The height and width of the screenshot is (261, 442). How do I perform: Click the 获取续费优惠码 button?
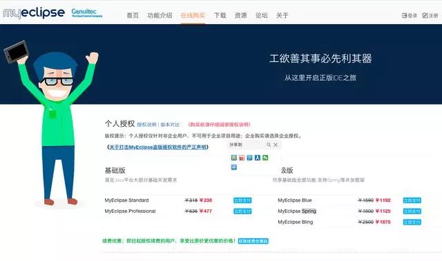point(253,241)
